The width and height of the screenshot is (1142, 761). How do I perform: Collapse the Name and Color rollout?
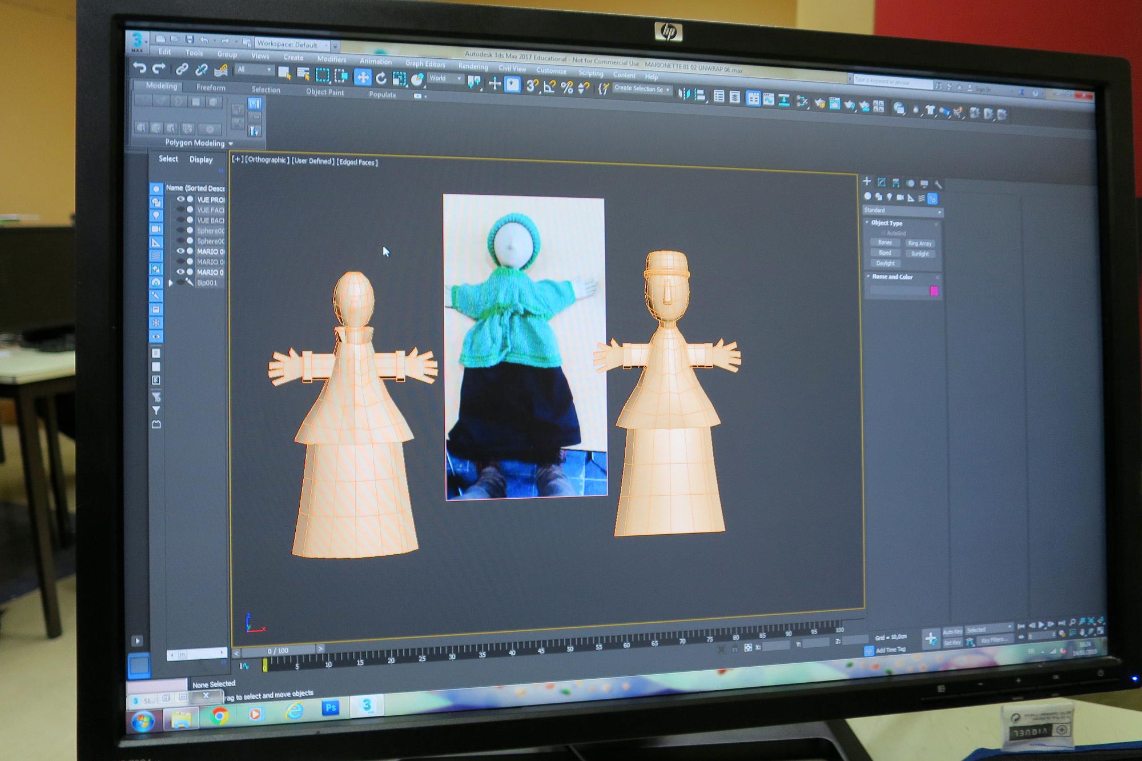pos(868,277)
